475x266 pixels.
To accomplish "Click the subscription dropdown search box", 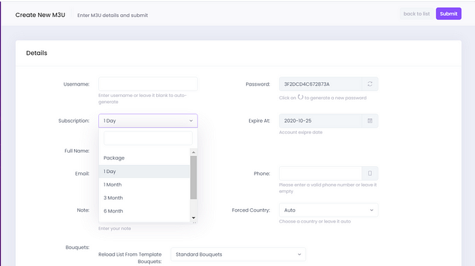I will (x=148, y=138).
